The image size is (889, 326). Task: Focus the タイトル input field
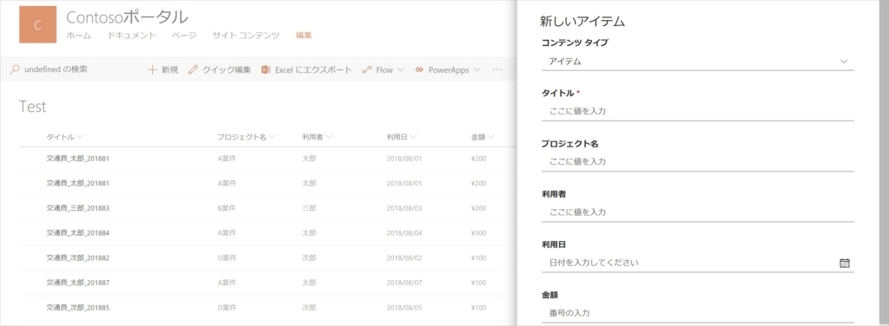[x=697, y=112]
